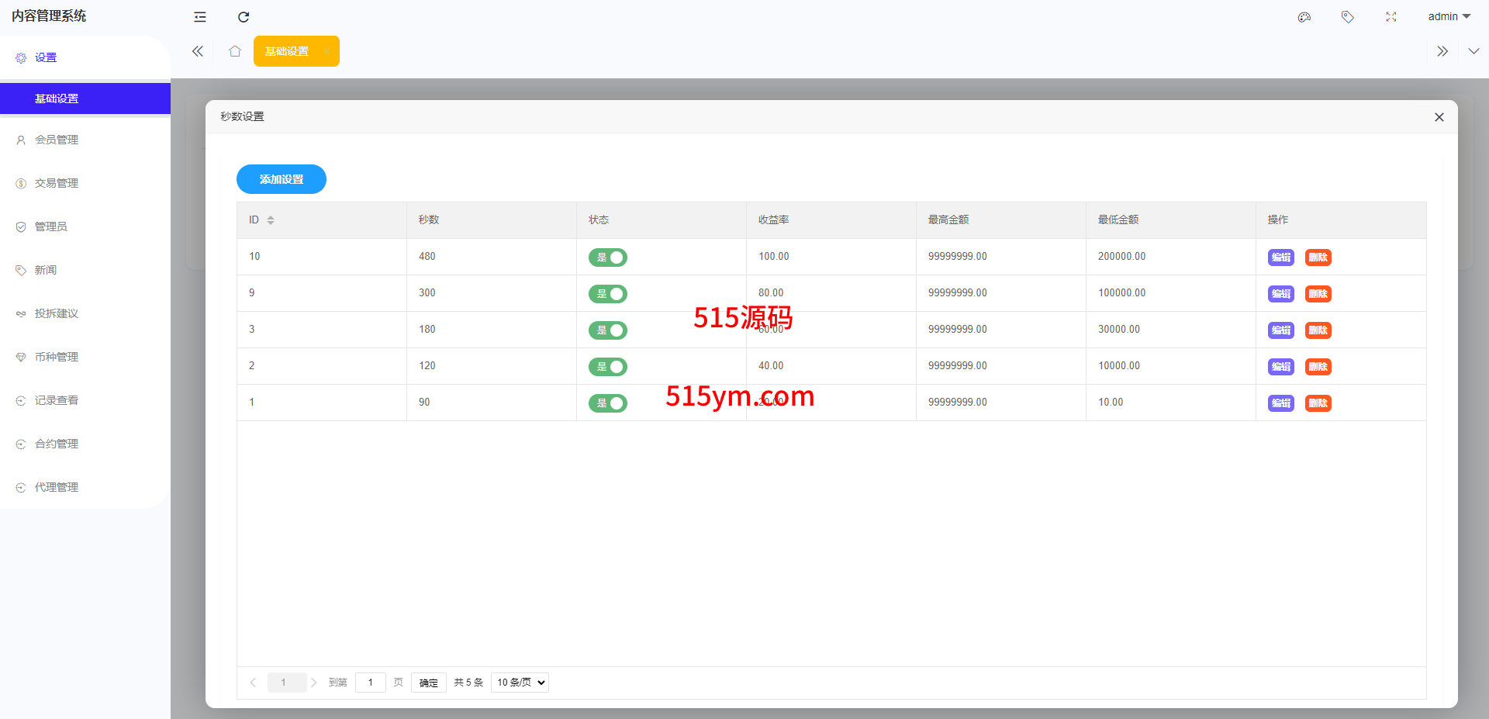The height and width of the screenshot is (719, 1489).
Task: Enter fullscreen using the expand icon
Action: tap(1391, 17)
